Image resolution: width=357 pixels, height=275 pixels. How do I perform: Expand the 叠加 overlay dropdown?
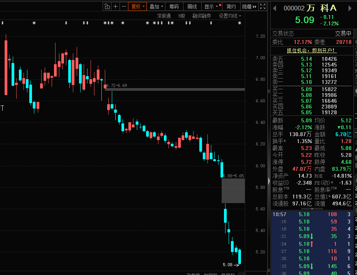point(157,7)
